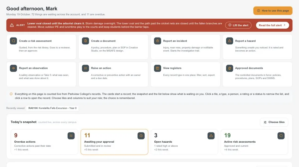Image resolution: width=299 pixels, height=167 pixels.
Task: Click the Create a risk assessment icon
Action: [13, 41]
